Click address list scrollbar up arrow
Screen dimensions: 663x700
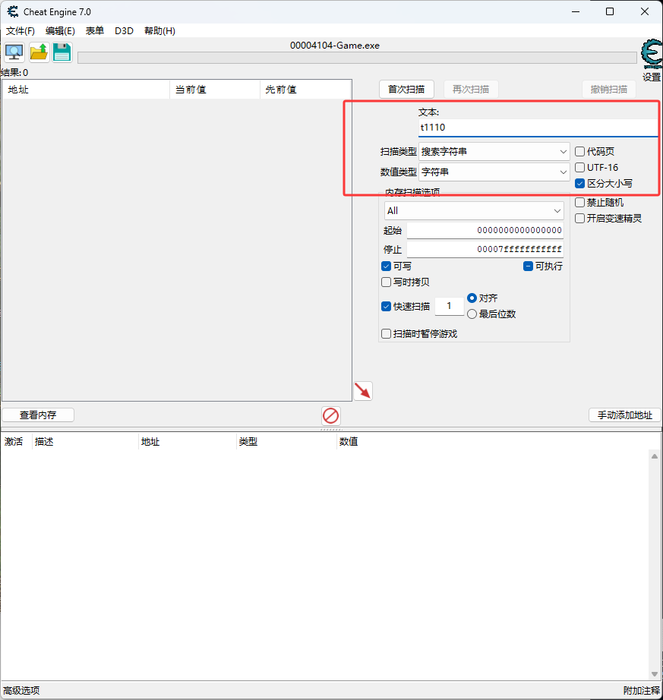point(655,456)
